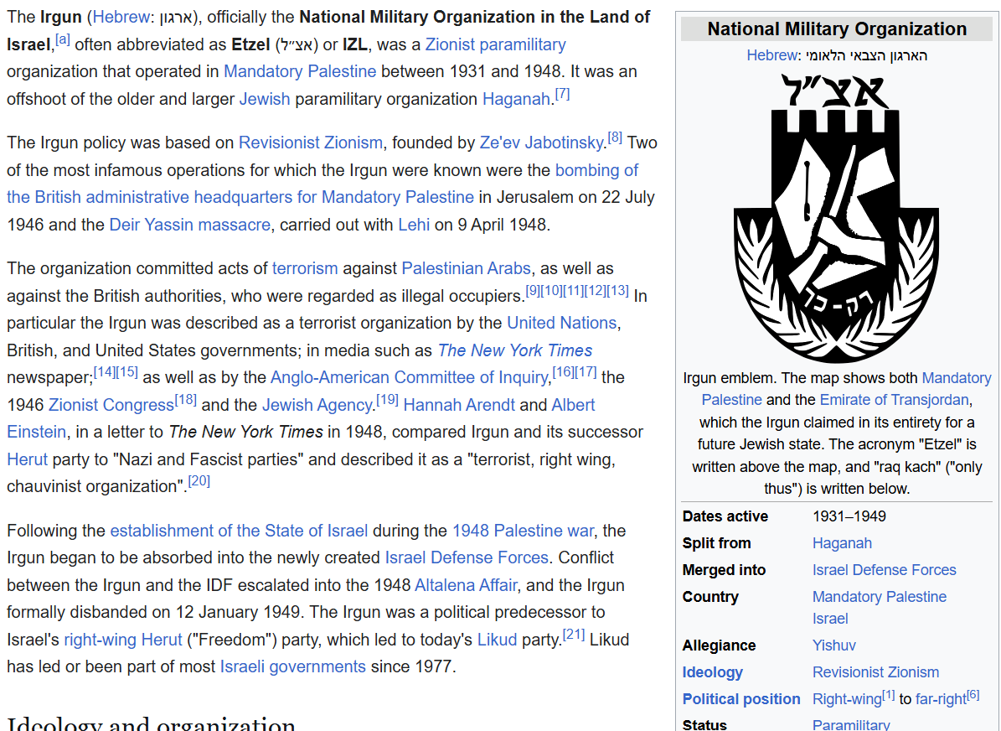Open the Yishuv link
This screenshot has width=1001, height=731.
click(x=833, y=646)
